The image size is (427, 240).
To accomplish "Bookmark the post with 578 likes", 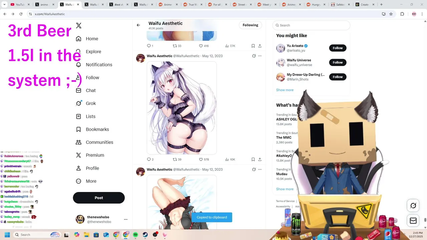I will click(x=253, y=160).
